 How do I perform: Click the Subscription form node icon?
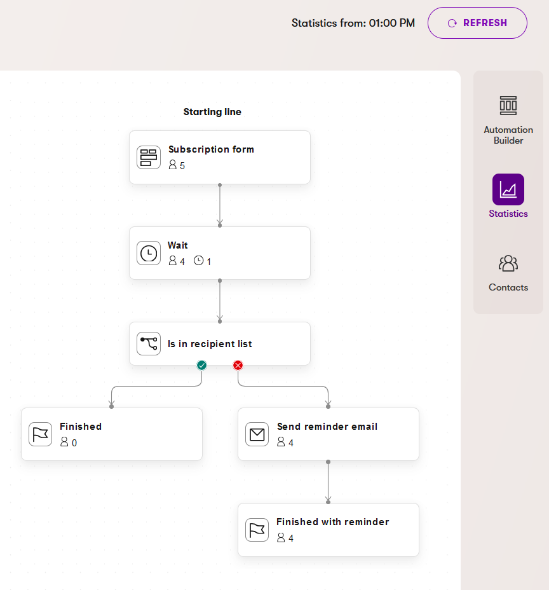click(x=149, y=158)
